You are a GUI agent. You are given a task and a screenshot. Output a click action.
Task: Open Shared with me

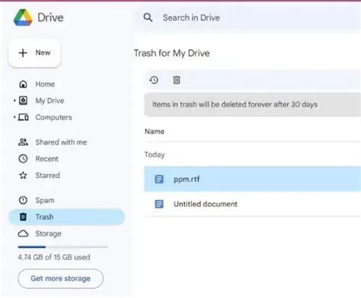click(61, 142)
